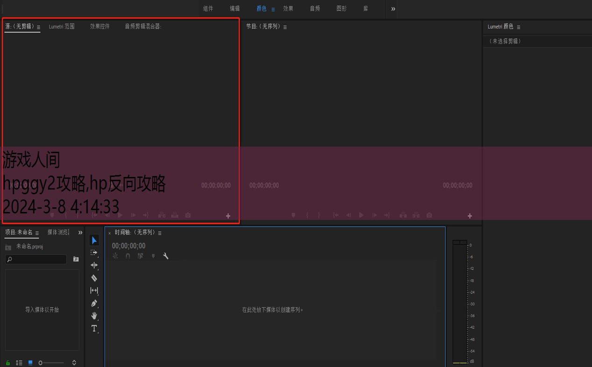Switch project panel to list view
Viewport: 592px width, 367px height.
coord(19,363)
